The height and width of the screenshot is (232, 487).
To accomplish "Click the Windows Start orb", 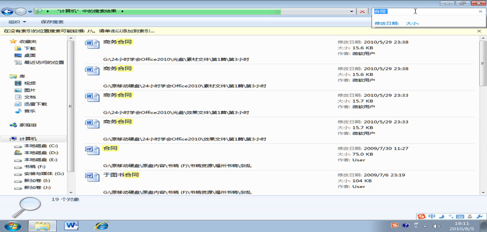I will coord(13,224).
